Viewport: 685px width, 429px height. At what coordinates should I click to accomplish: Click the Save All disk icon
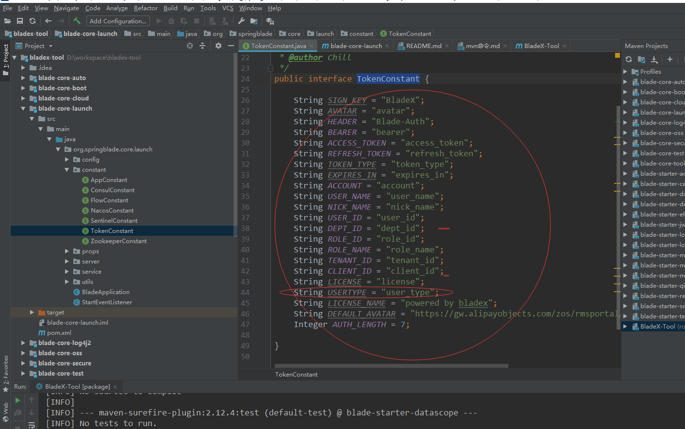point(20,21)
